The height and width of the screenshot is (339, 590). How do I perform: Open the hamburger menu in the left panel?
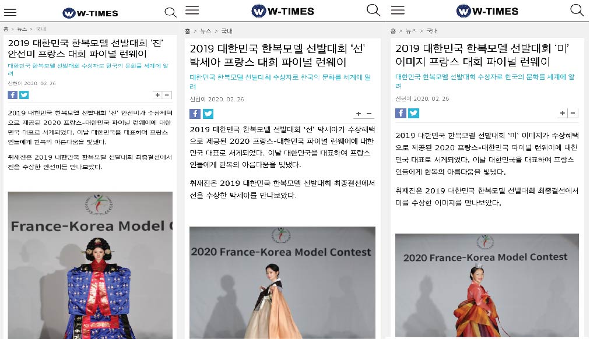coord(10,12)
